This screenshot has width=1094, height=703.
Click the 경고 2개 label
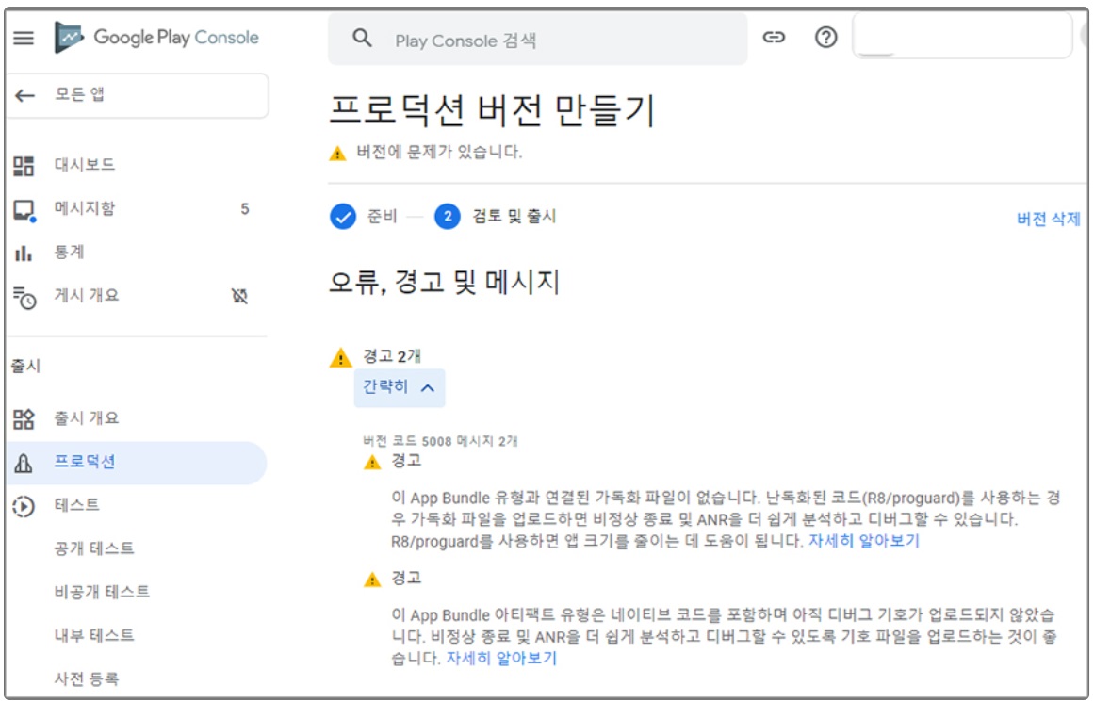(x=391, y=356)
